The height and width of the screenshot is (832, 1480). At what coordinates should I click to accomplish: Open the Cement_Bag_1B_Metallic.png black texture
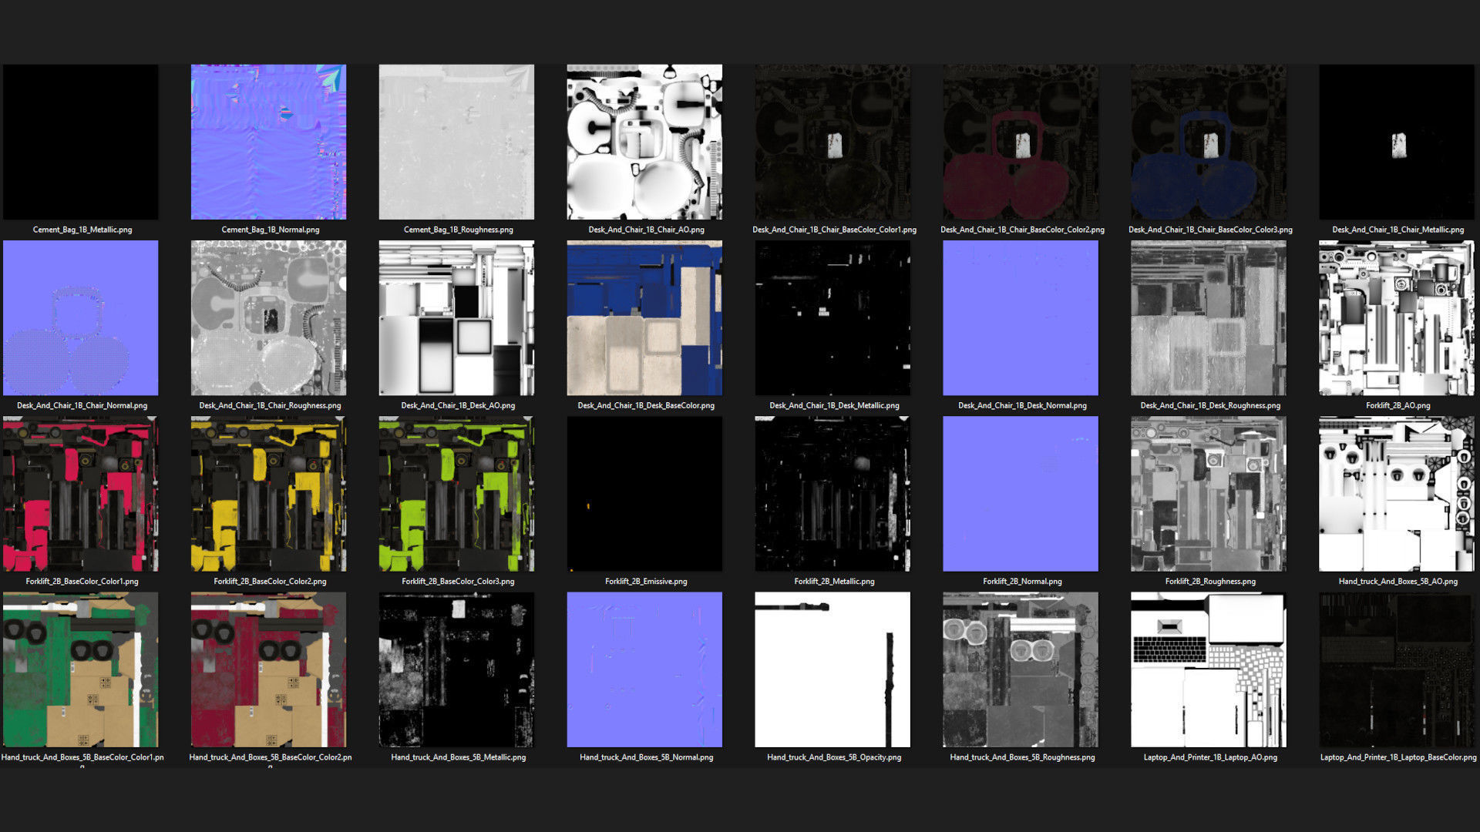[x=80, y=142]
